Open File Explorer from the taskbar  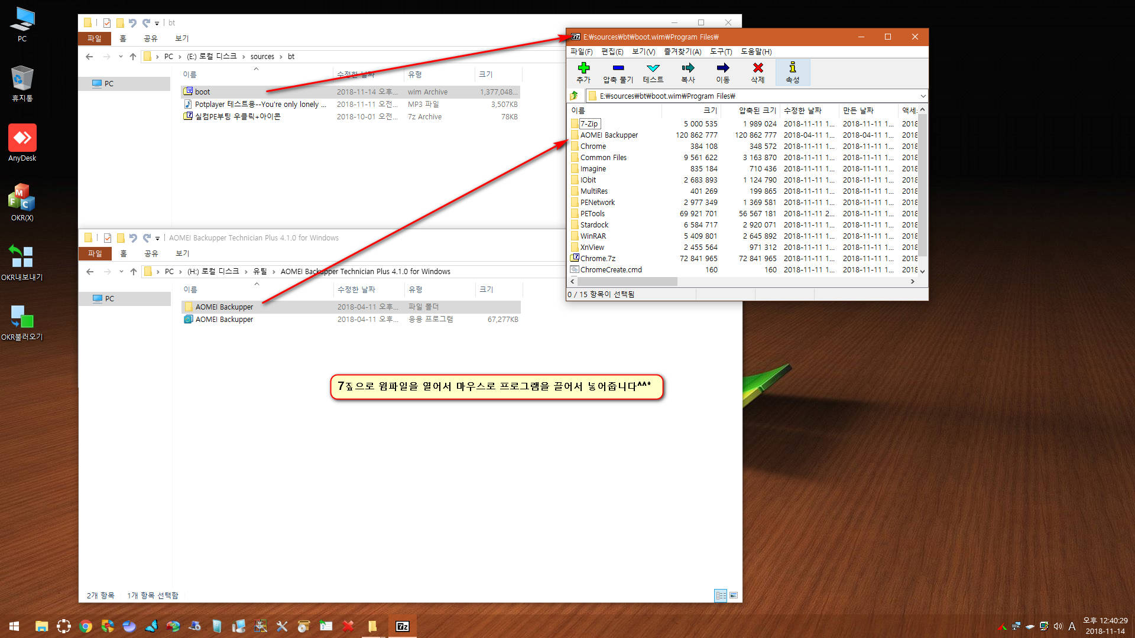point(41,626)
